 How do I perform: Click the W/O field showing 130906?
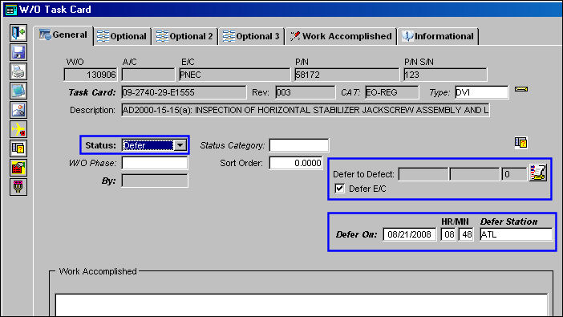point(91,75)
